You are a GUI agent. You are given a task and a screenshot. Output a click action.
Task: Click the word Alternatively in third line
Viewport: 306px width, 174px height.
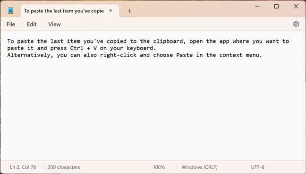[x=29, y=55]
